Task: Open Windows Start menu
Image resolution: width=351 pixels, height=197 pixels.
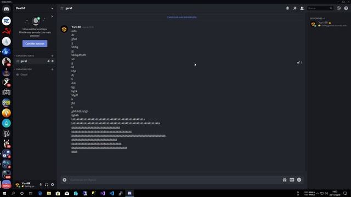Action: (4, 193)
